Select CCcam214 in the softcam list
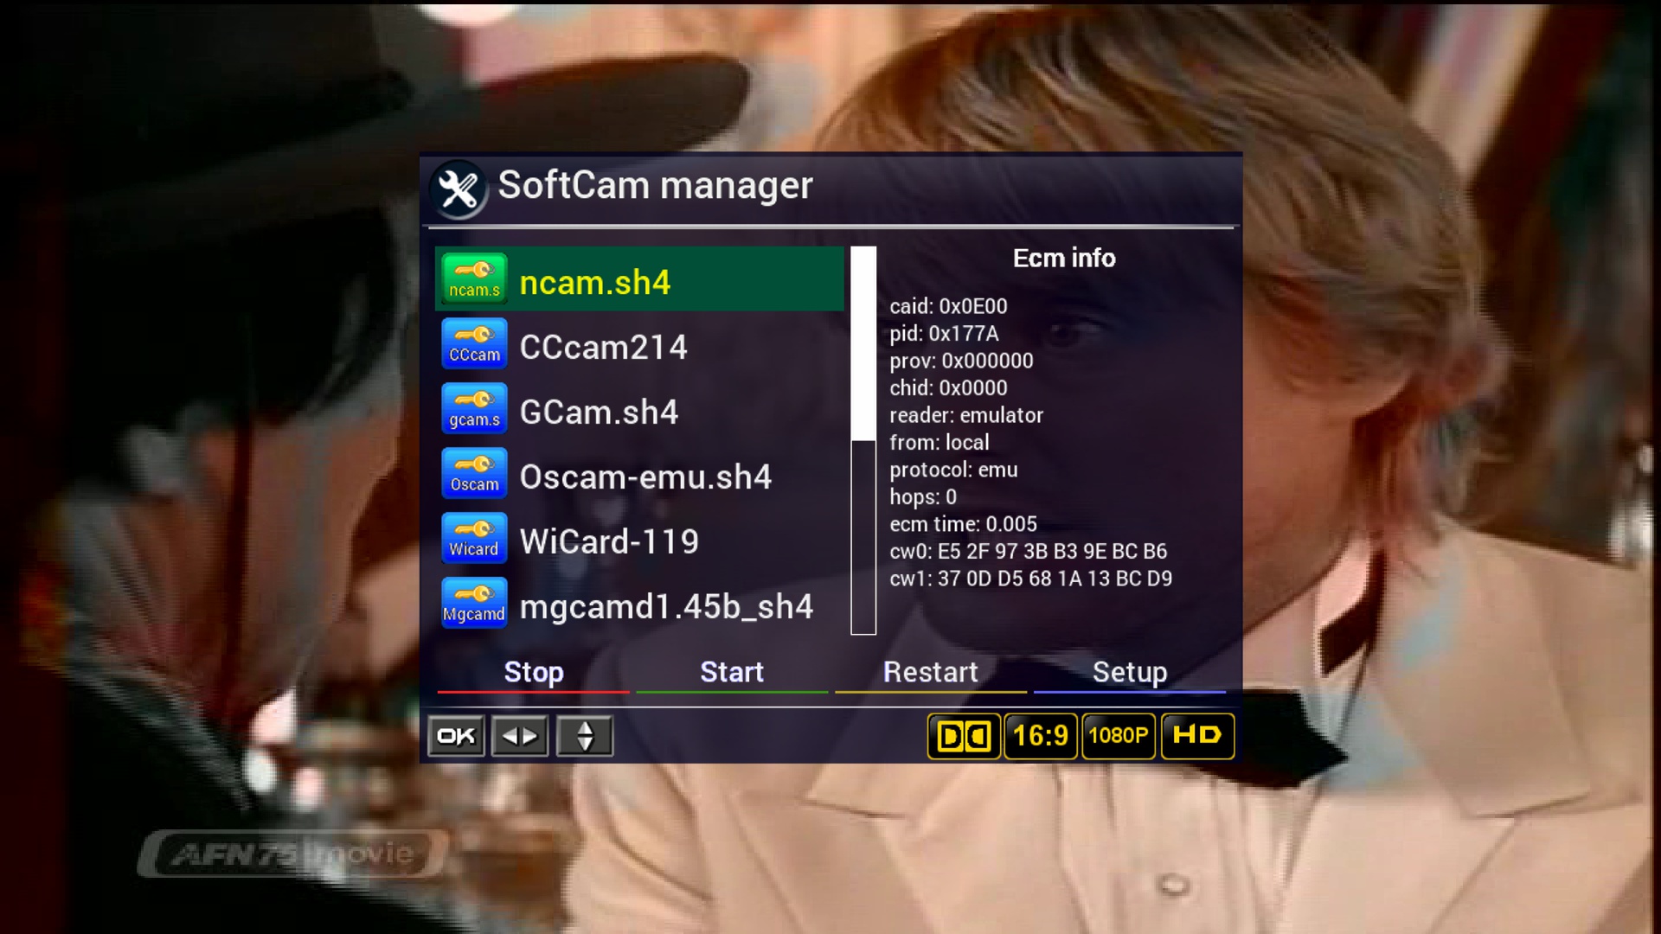 tap(639, 343)
